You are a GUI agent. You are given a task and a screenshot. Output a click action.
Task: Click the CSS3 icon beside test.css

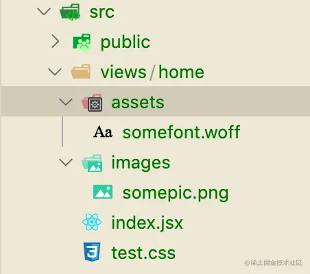92,252
